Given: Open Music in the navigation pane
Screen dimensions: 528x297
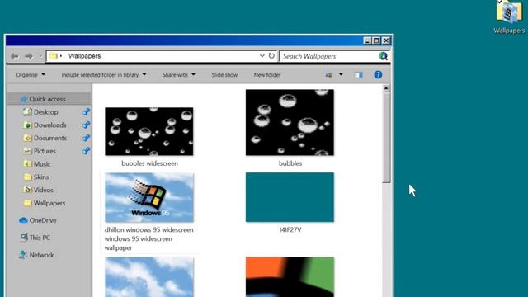Looking at the screenshot, I should (x=42, y=164).
